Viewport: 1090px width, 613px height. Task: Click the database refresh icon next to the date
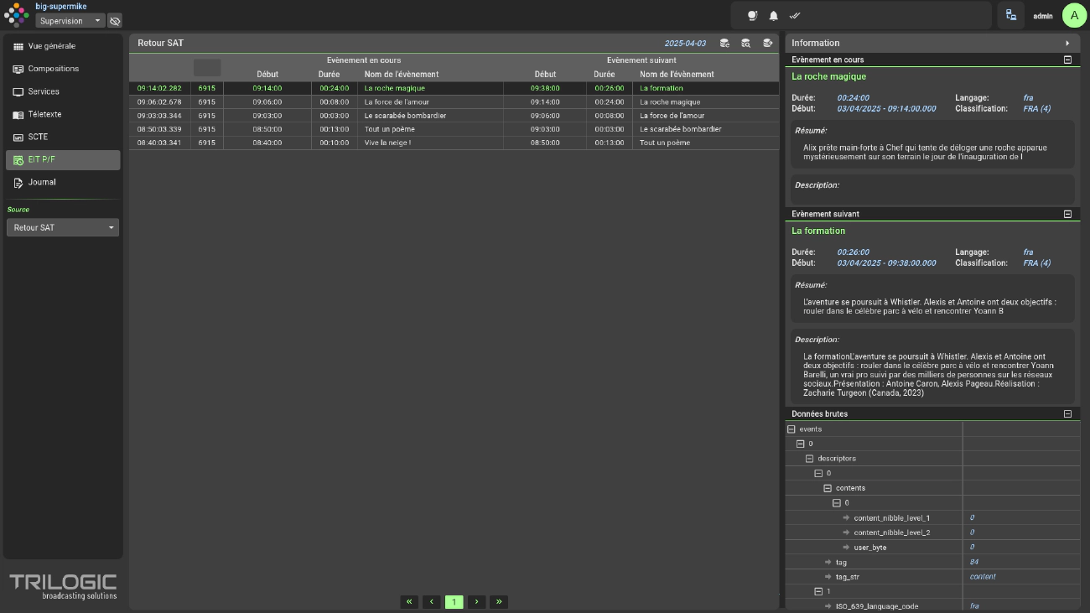coord(724,43)
